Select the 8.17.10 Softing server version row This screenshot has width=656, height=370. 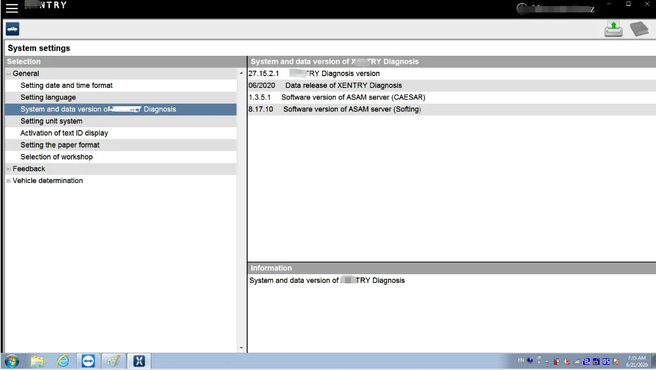point(452,110)
